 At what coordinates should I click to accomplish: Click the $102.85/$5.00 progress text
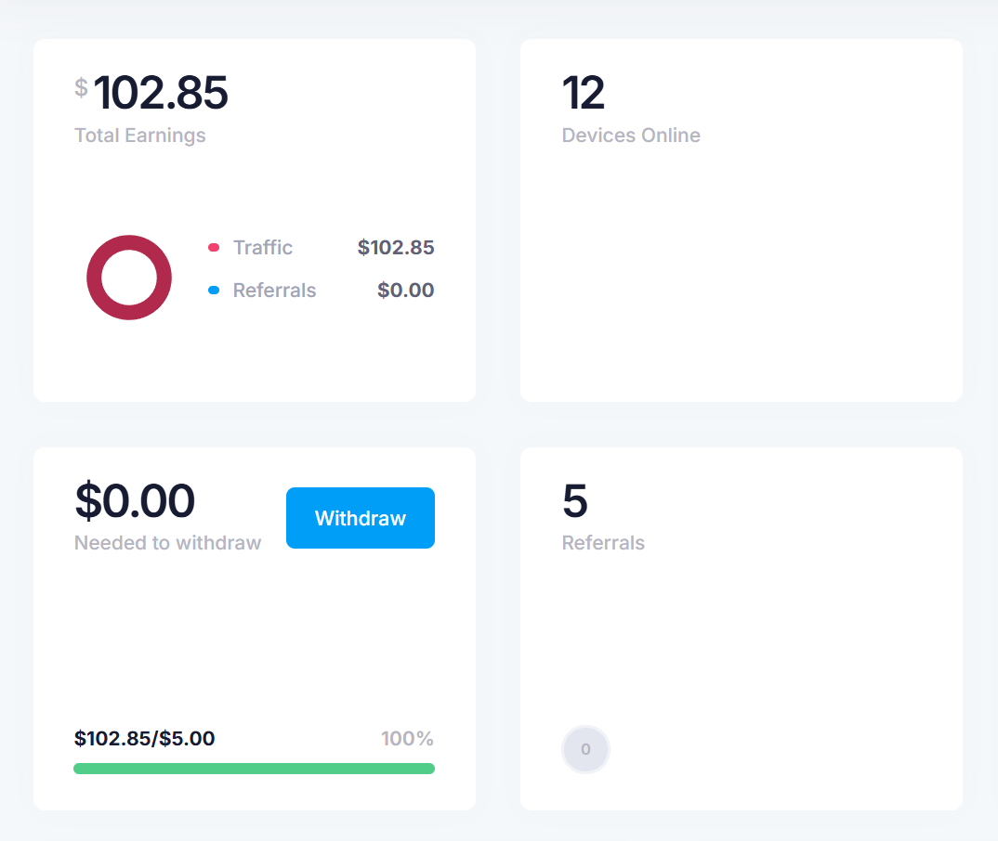coord(144,739)
